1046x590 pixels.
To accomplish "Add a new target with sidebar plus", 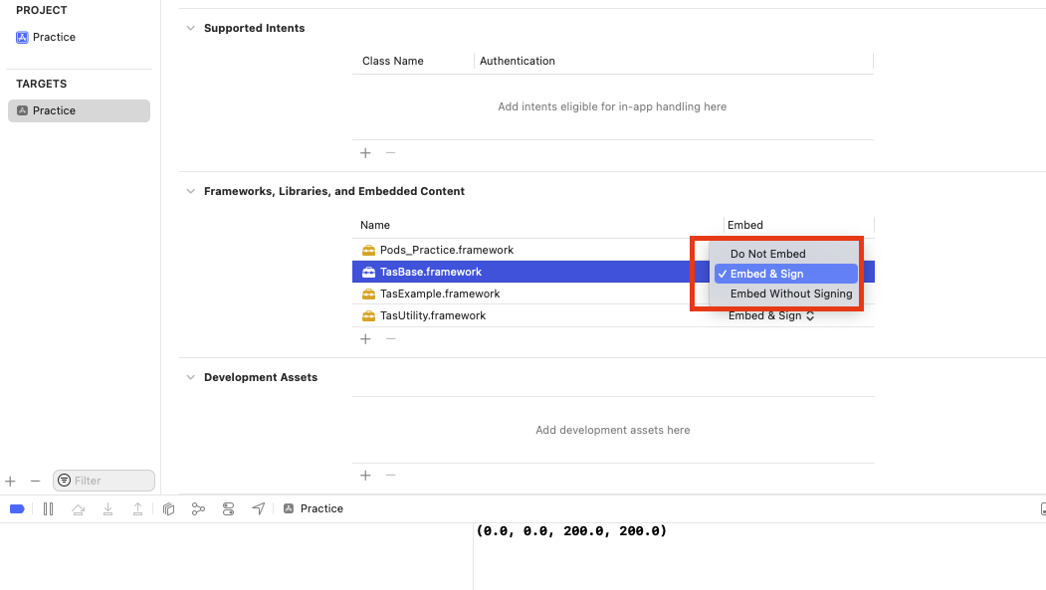I will [x=10, y=482].
